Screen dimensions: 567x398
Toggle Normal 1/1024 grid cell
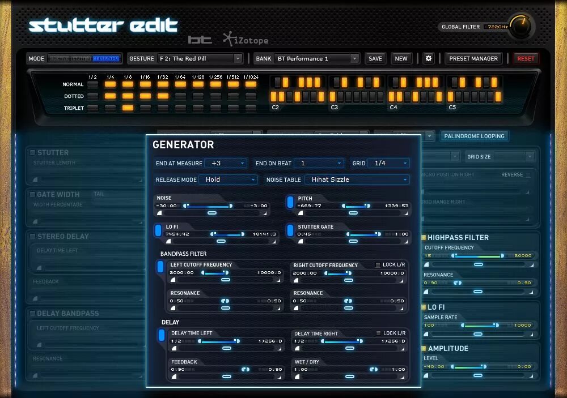pos(251,84)
